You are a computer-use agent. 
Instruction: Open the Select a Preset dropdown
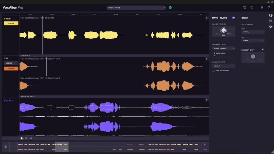point(136,8)
